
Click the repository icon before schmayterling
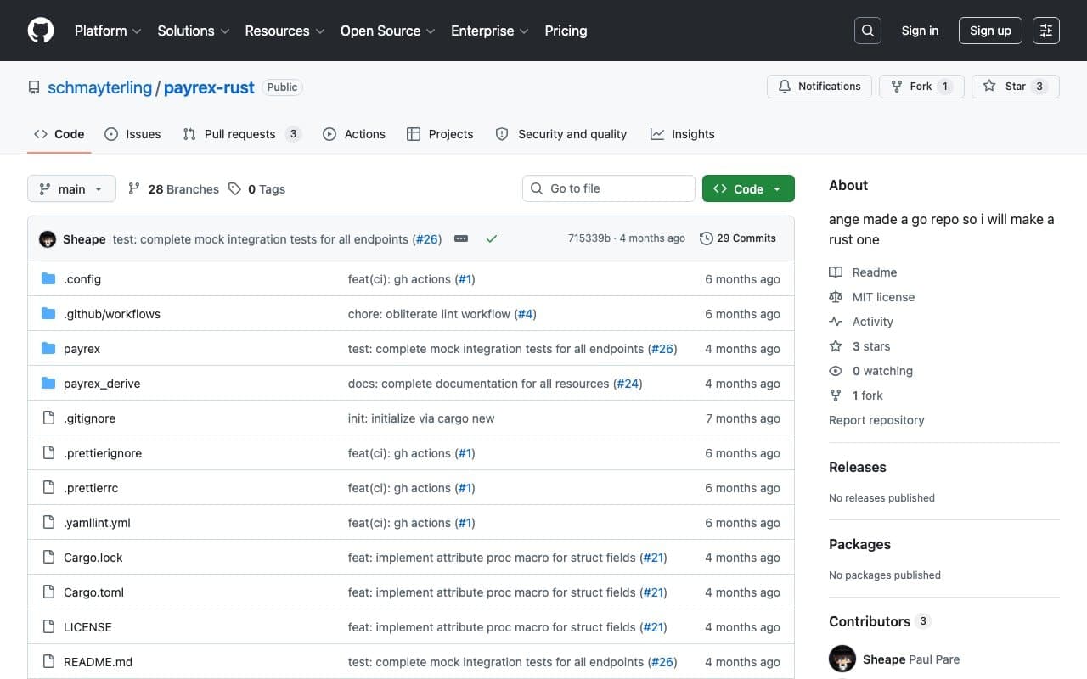[x=34, y=87]
